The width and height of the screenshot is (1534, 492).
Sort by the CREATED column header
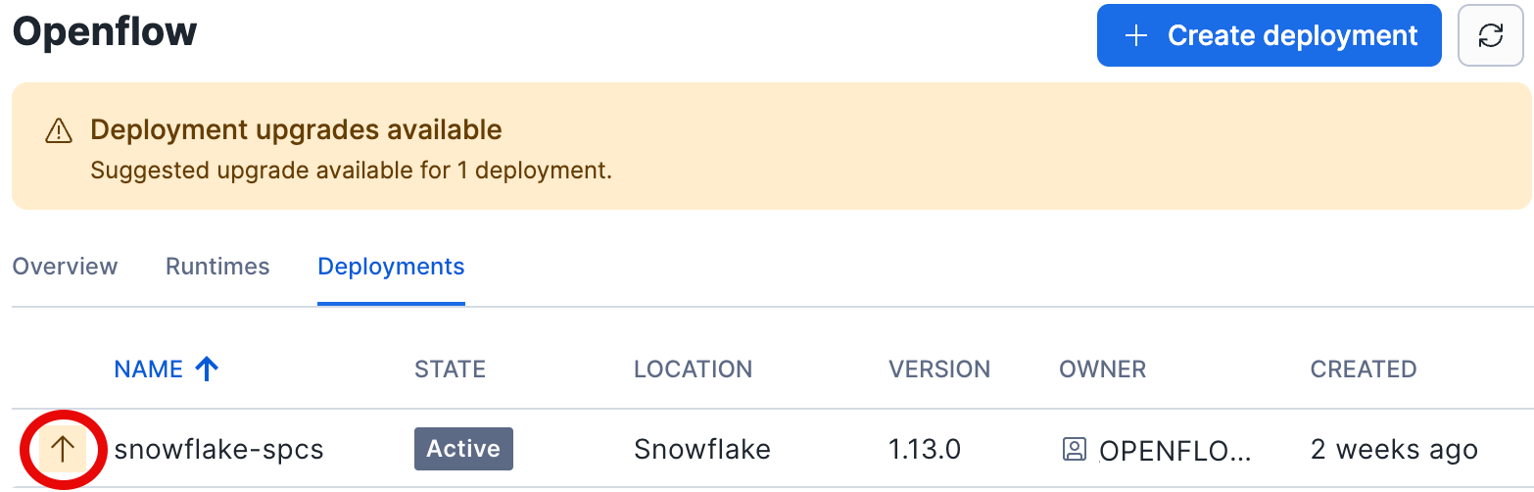(1363, 369)
